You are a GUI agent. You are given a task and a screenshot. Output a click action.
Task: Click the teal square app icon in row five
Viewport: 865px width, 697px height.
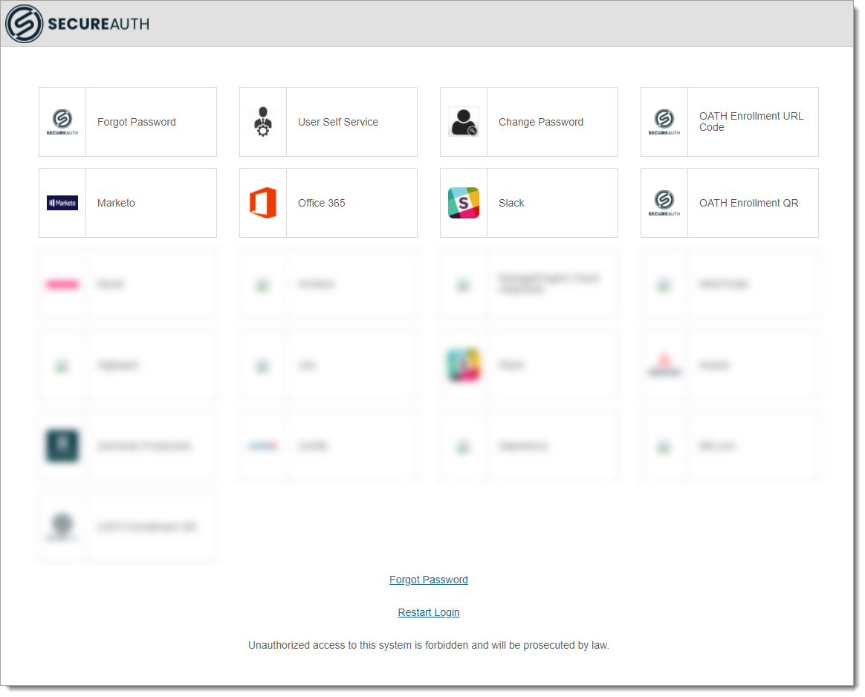pos(62,445)
